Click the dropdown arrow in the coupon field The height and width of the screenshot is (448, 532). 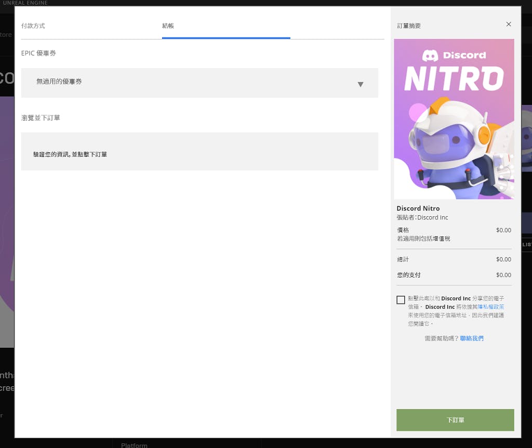tap(360, 84)
